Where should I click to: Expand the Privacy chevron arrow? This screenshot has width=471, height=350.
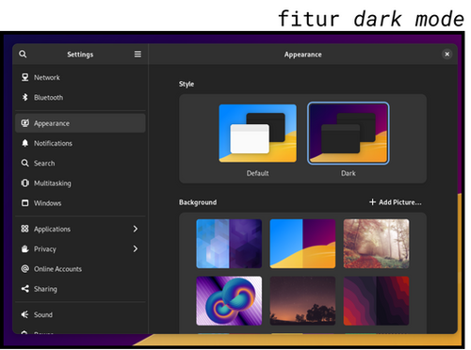pos(136,249)
